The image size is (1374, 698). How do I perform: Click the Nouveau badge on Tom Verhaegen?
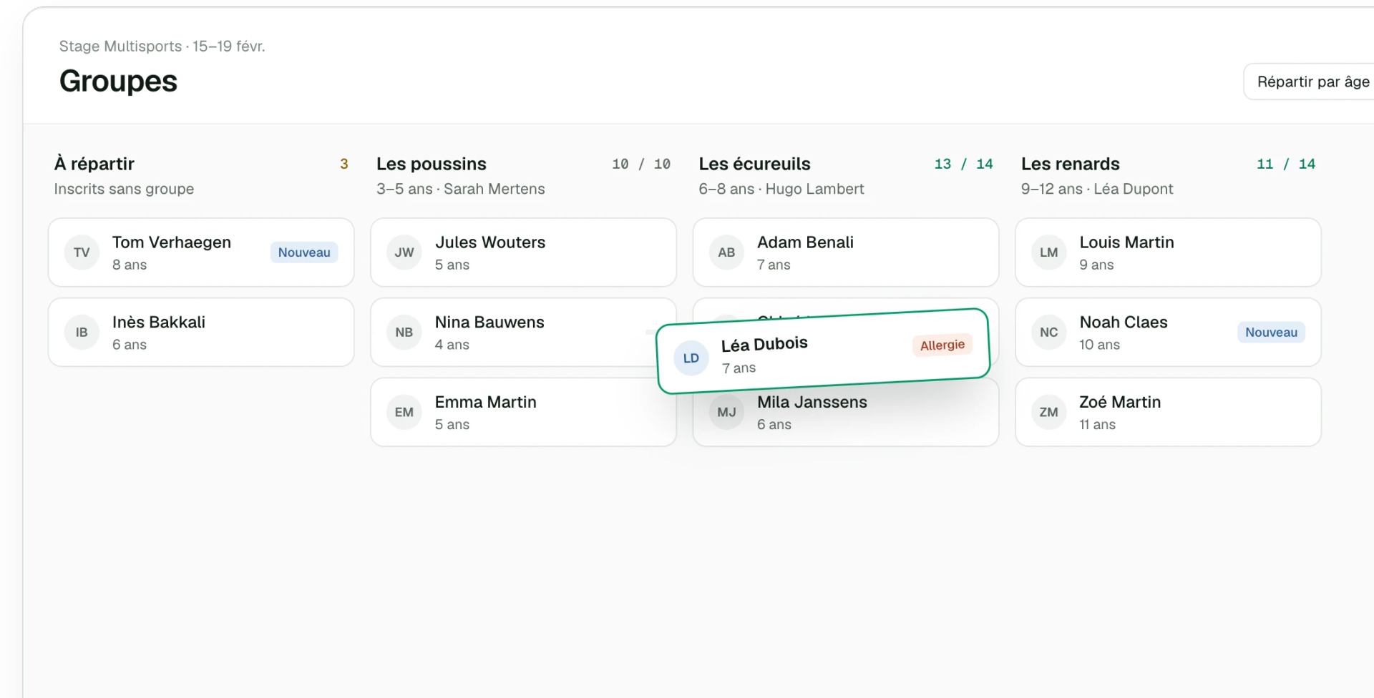[304, 252]
